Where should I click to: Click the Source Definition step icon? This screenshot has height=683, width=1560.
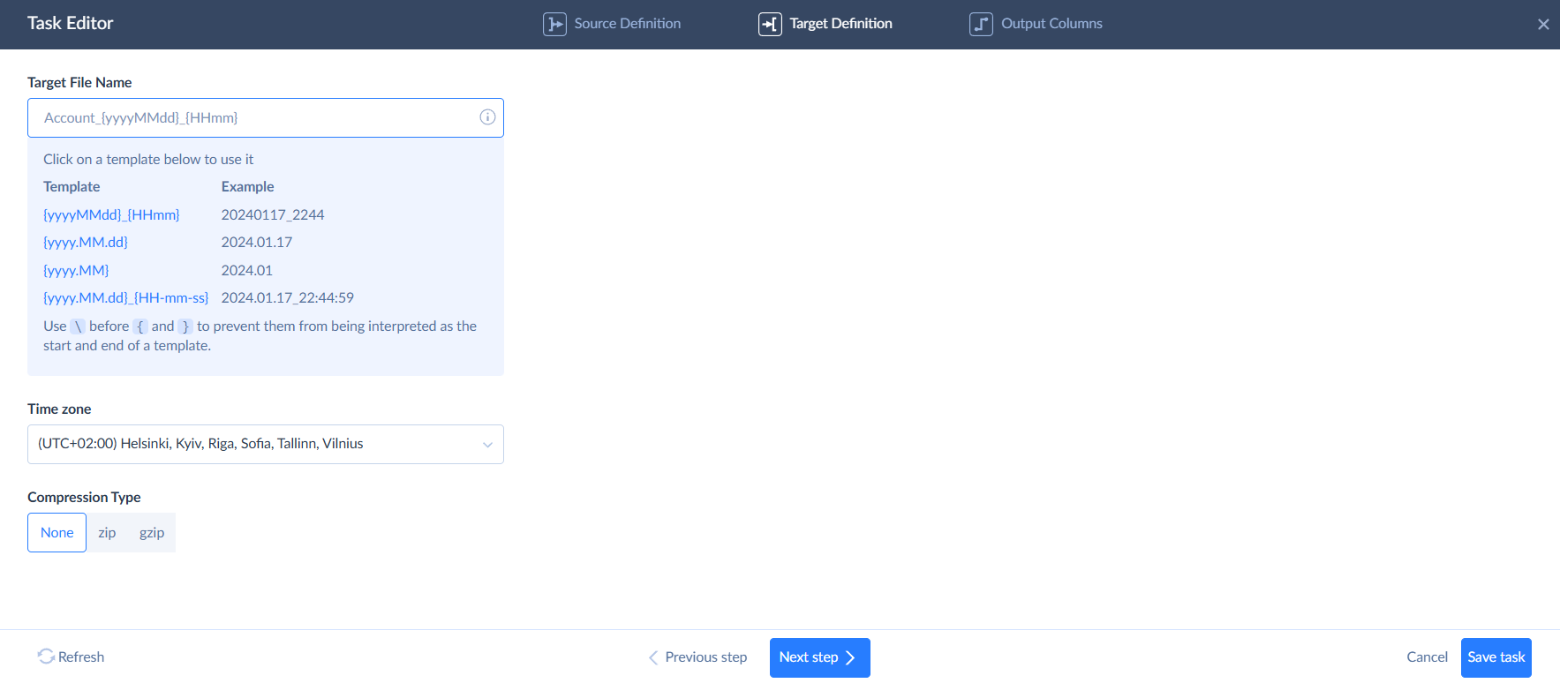point(554,24)
